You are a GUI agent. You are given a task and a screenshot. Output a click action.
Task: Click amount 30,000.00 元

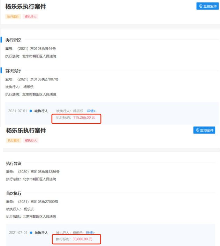point(82,239)
